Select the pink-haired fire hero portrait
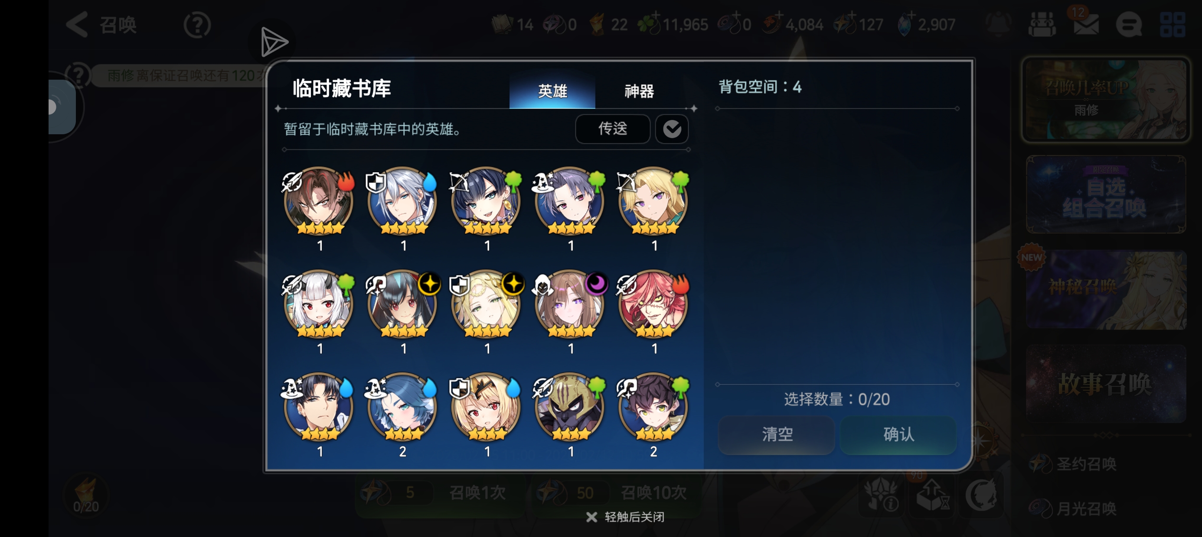 654,304
